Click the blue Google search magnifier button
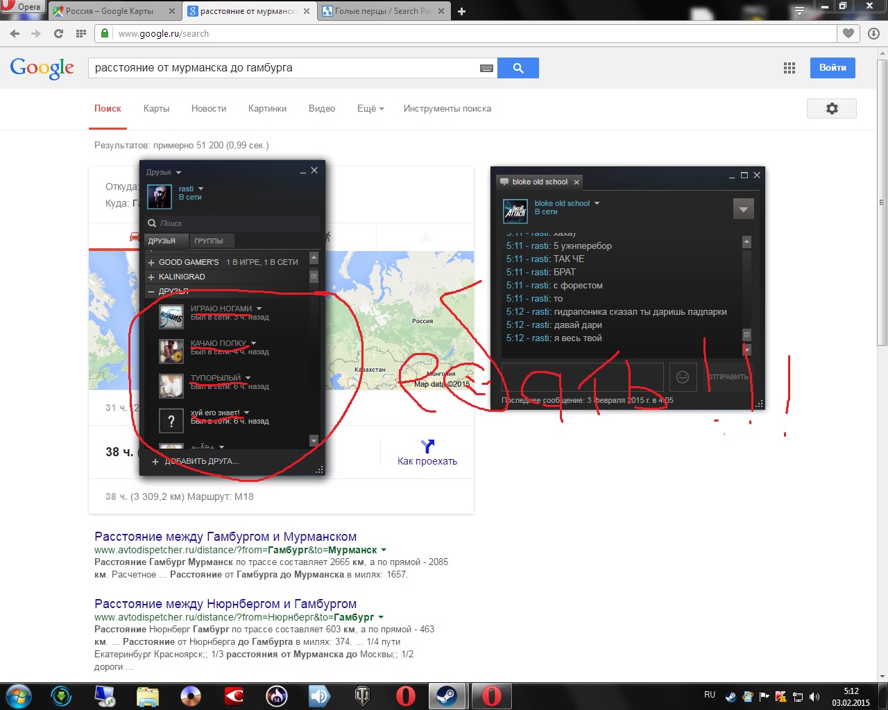This screenshot has height=710, width=888. coord(518,68)
